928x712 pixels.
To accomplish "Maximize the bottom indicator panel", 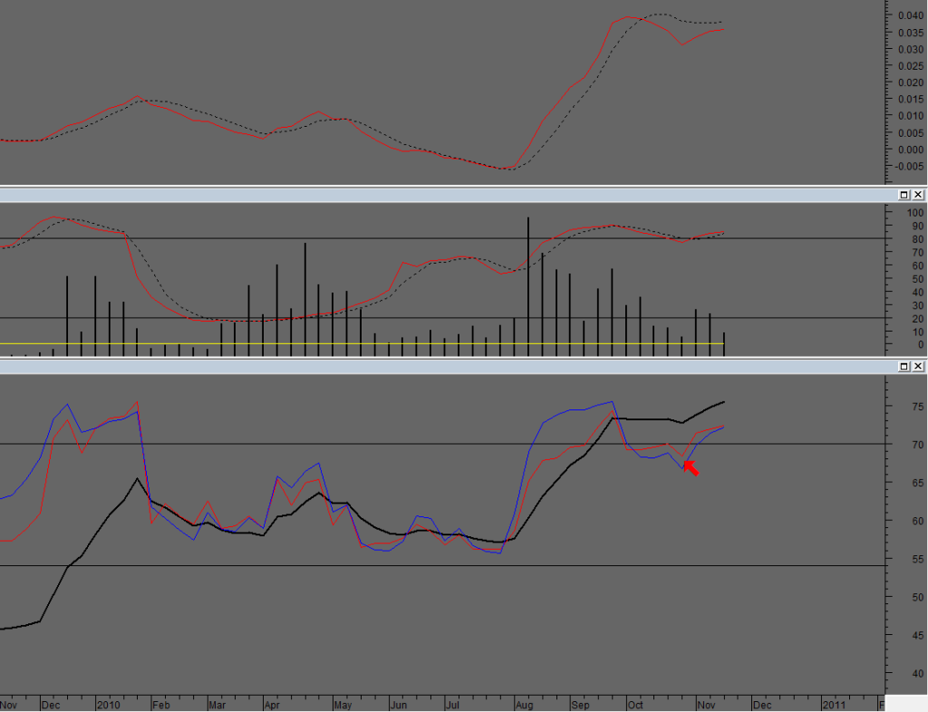I will click(904, 367).
